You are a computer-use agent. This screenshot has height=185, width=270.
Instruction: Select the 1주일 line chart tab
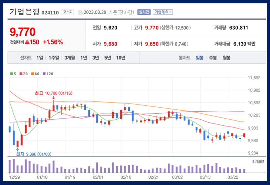click(x=54, y=58)
